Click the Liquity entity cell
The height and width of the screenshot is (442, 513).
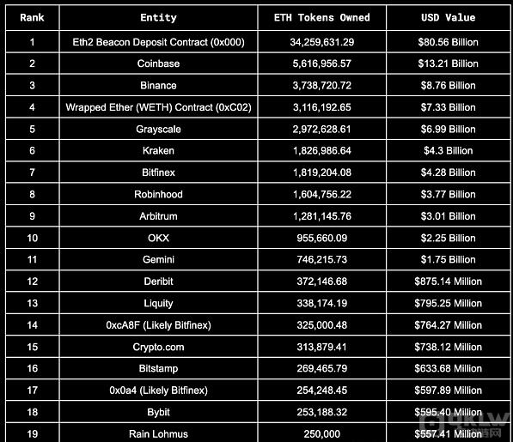point(158,303)
